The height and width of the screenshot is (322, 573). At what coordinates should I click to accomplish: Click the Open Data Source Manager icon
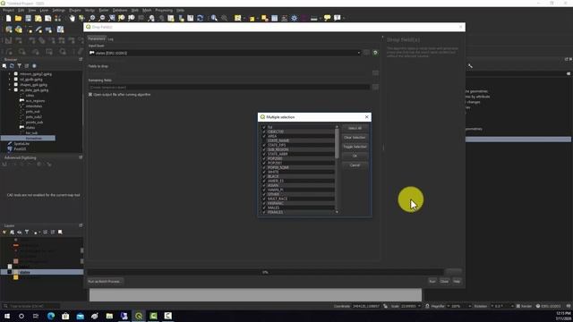pyautogui.click(x=9, y=30)
